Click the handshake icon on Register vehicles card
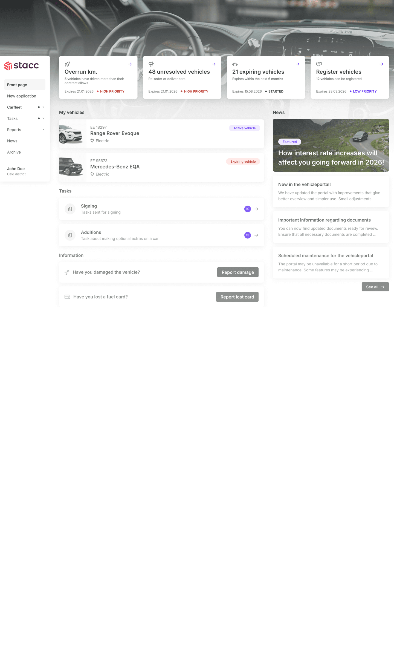The width and height of the screenshot is (394, 652). pyautogui.click(x=319, y=64)
